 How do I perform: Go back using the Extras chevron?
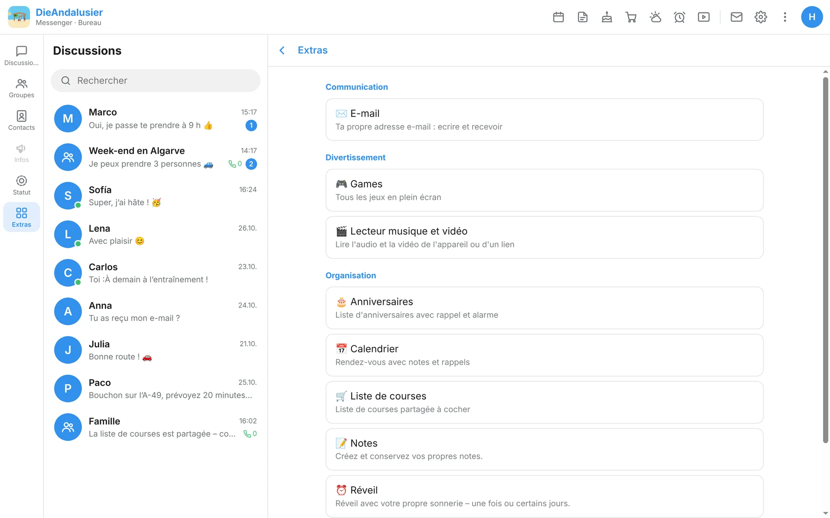pyautogui.click(x=282, y=50)
